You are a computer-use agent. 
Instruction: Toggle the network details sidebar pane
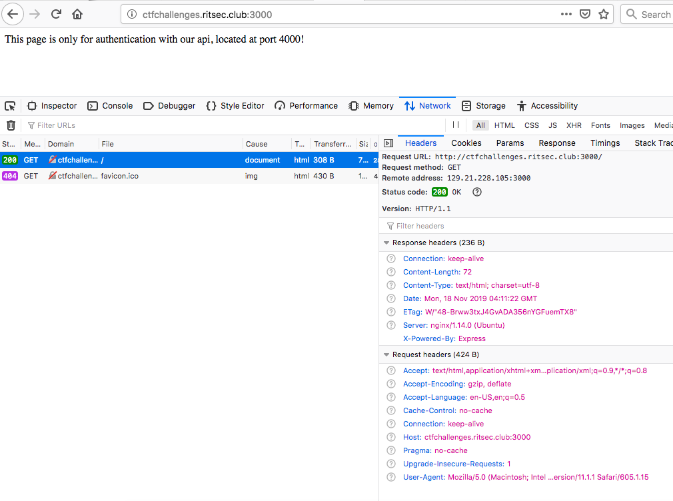point(388,143)
